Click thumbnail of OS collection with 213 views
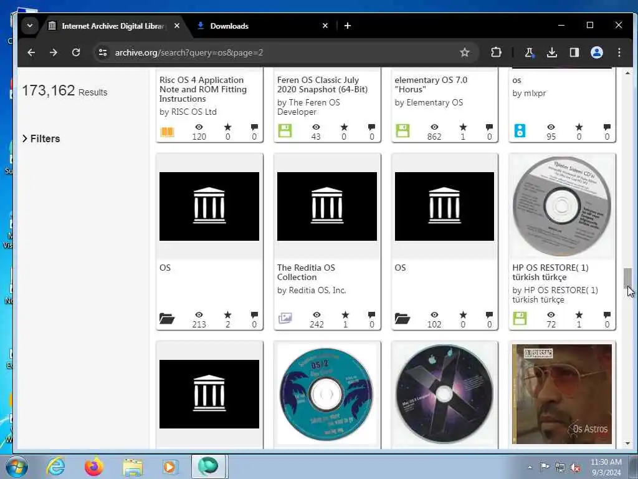 (209, 206)
